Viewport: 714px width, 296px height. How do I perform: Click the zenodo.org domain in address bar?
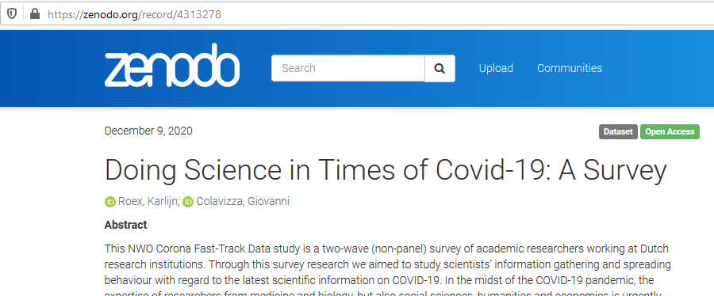[x=110, y=14]
